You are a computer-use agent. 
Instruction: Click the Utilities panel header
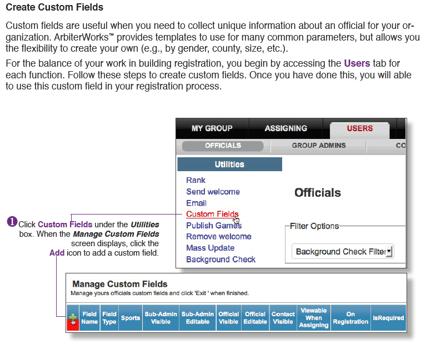229,164
